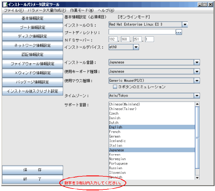Maximize the installer parameter tool window
Viewport: 215px width, 191px height.
pyautogui.click(x=205, y=5)
